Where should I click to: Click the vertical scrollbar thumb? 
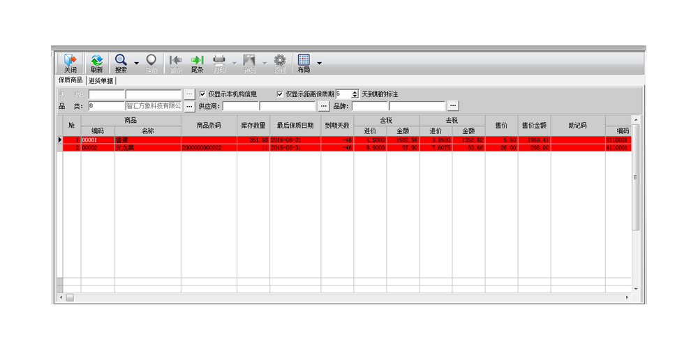pos(636,177)
